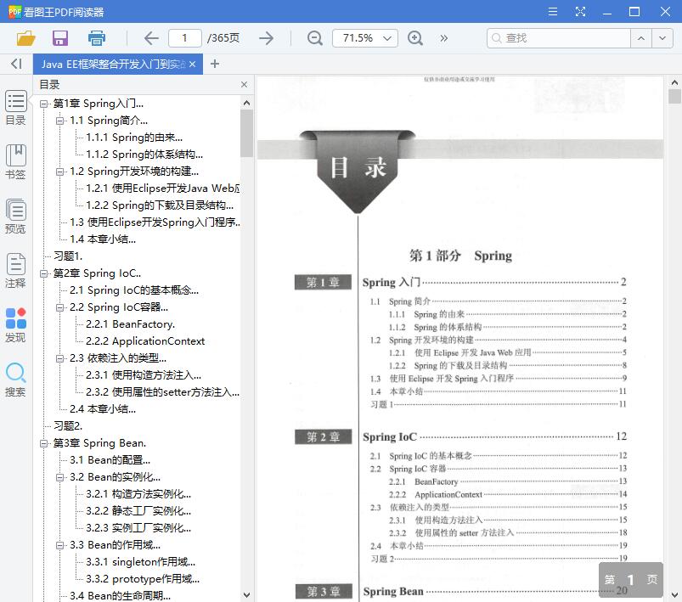Click the page number input field

click(185, 38)
